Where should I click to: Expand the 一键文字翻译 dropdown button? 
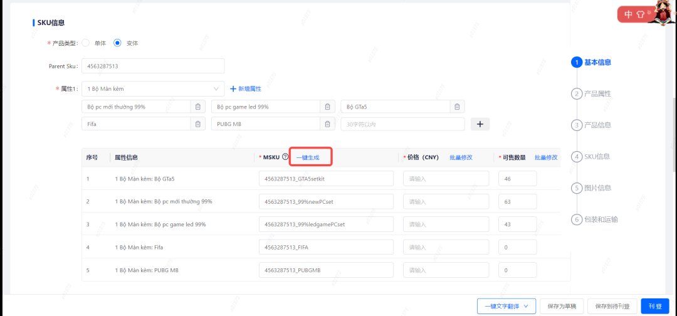(506, 307)
